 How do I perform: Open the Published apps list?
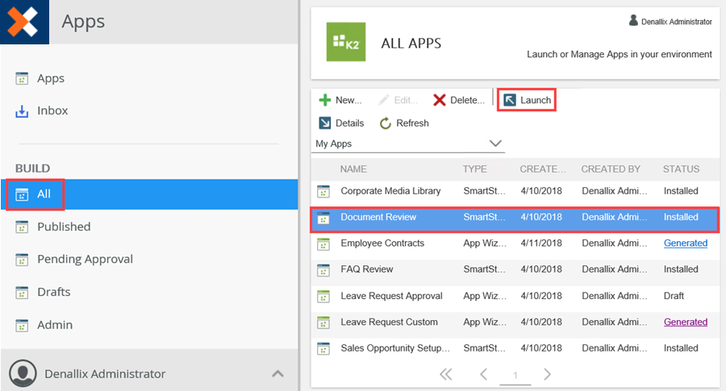click(x=64, y=227)
